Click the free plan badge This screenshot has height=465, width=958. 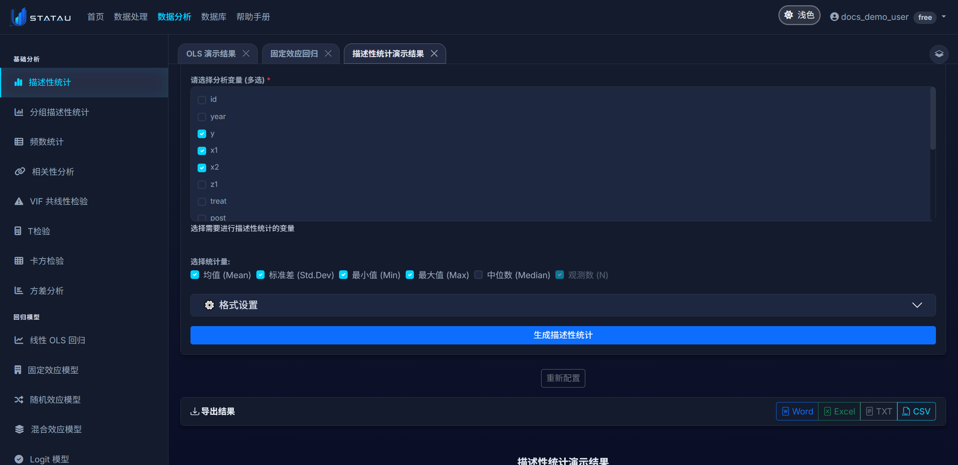[925, 17]
